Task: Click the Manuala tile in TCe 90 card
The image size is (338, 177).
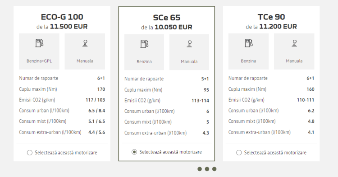Action: click(x=294, y=51)
